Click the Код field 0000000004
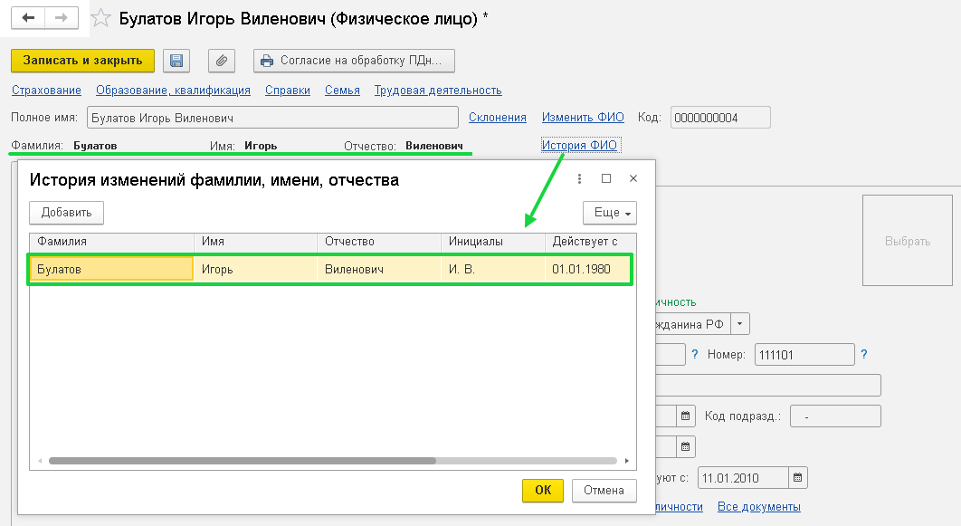This screenshot has width=961, height=526. (x=720, y=118)
